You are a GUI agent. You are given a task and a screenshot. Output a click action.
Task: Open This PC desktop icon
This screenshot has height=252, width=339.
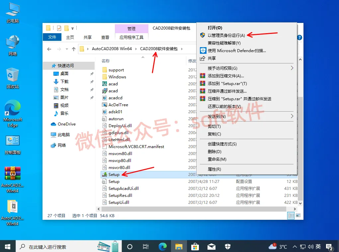coord(13,13)
